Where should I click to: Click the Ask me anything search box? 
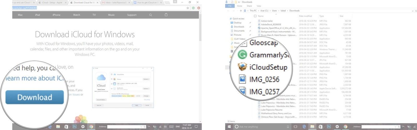(x=262, y=127)
